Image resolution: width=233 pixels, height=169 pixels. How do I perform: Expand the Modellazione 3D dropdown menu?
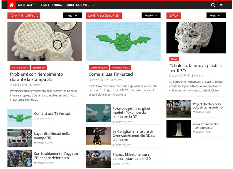tap(80, 5)
